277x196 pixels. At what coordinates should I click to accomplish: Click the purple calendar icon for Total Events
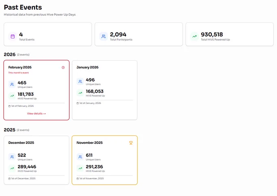click(x=13, y=36)
